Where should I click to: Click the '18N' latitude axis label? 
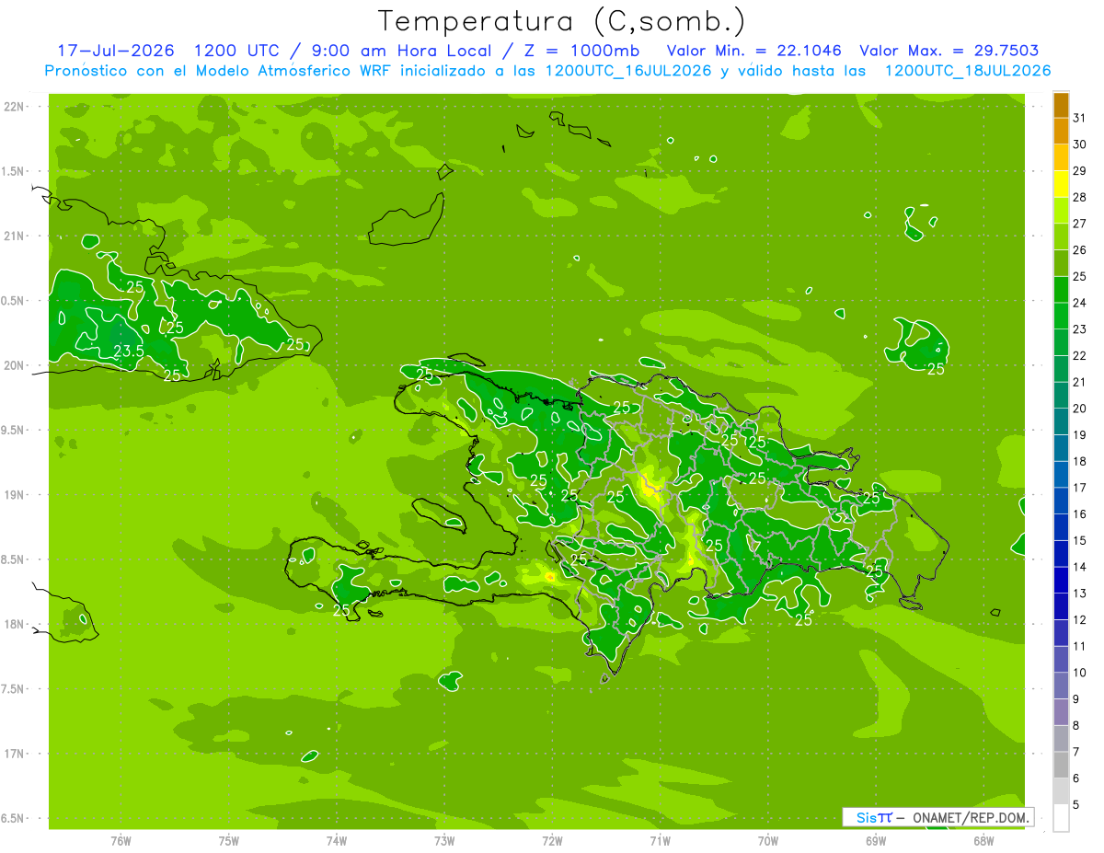(13, 624)
